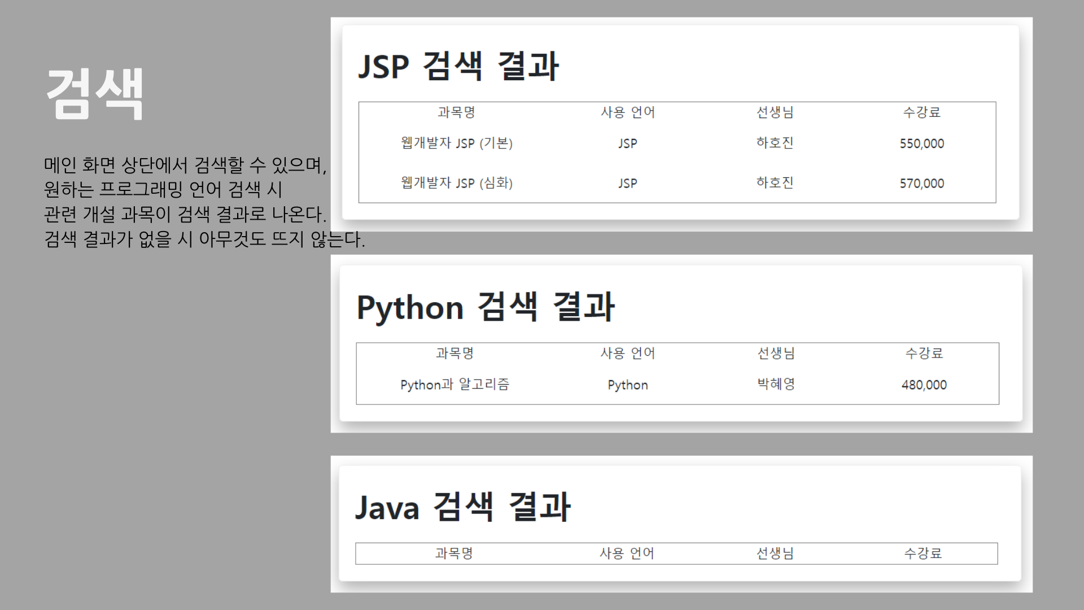Click the Python language cell
The height and width of the screenshot is (610, 1084).
(627, 385)
